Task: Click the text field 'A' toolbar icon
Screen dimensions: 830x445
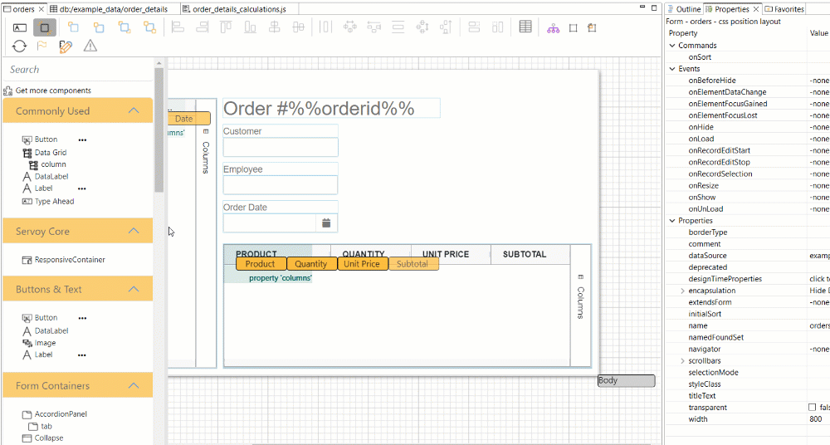Action: (x=19, y=27)
